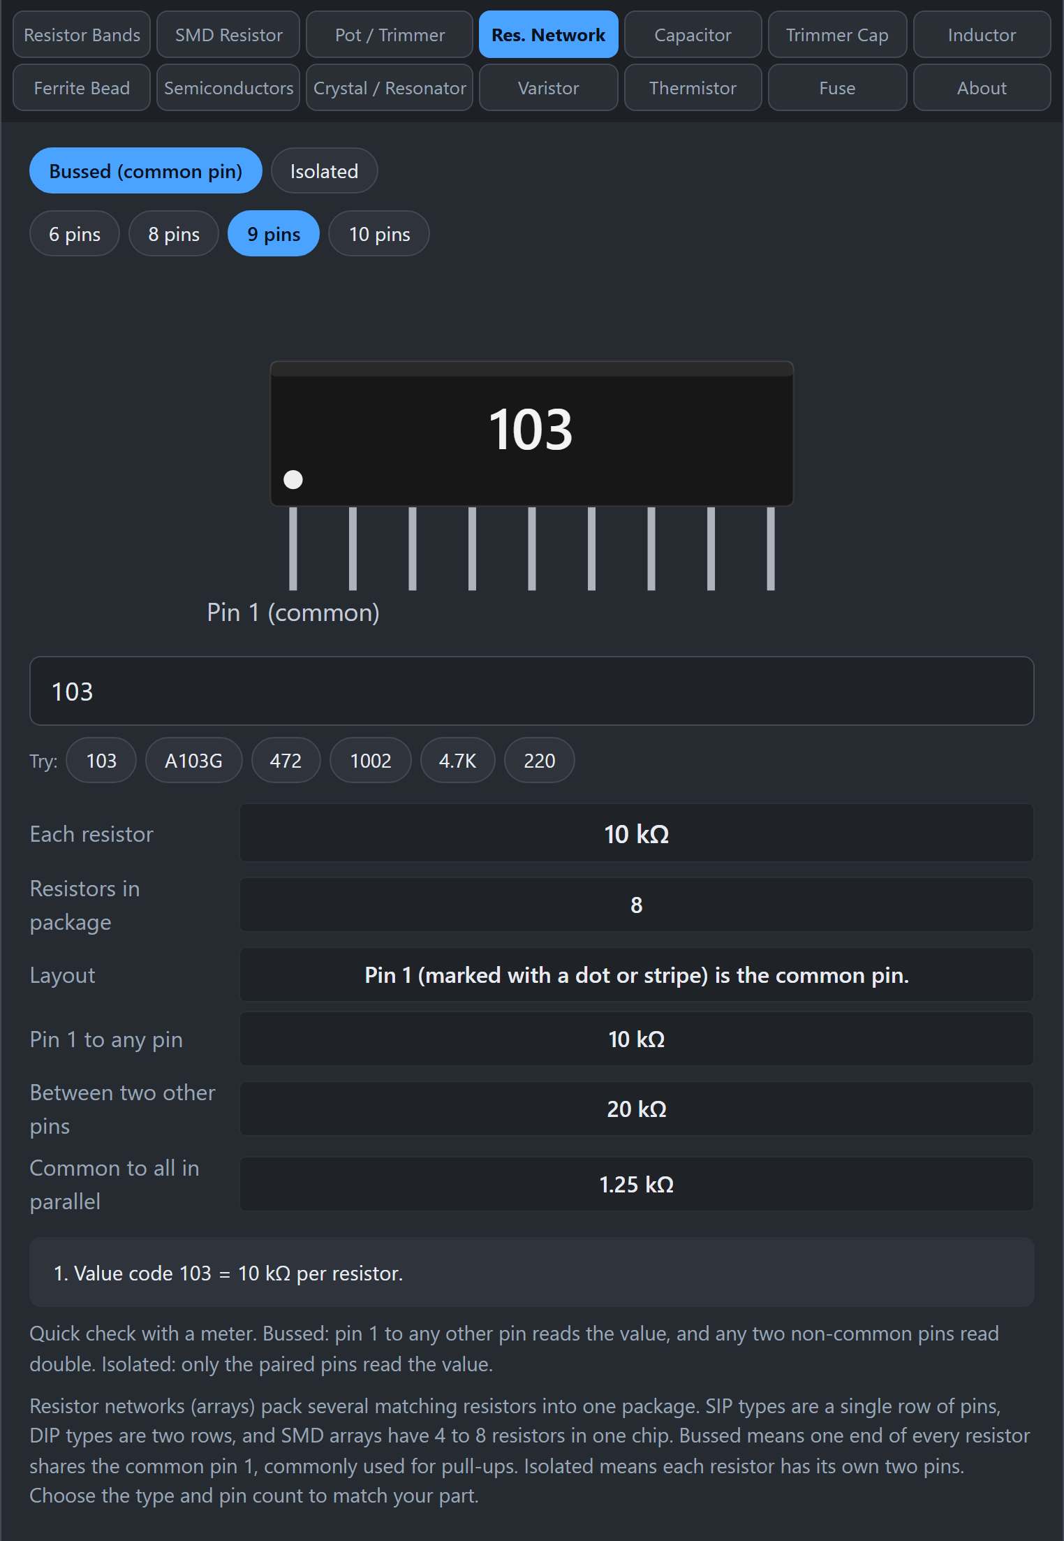Try the 4.7K example code
The height and width of the screenshot is (1541, 1064).
pos(457,760)
